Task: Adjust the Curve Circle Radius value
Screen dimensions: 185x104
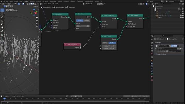Action: point(109,49)
